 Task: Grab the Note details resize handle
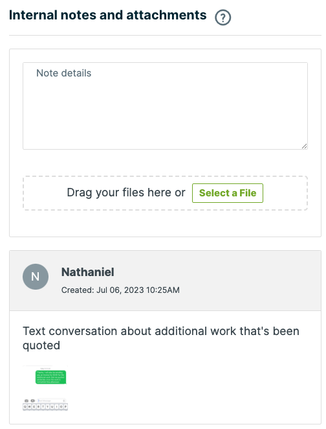pos(304,146)
